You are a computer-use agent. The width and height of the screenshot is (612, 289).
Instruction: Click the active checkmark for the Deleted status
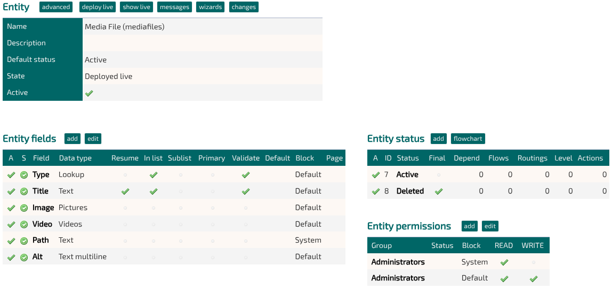tap(375, 191)
